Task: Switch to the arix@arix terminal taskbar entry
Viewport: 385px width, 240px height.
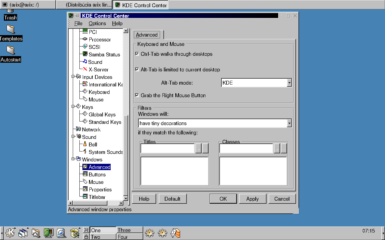Action: pyautogui.click(x=28, y=5)
